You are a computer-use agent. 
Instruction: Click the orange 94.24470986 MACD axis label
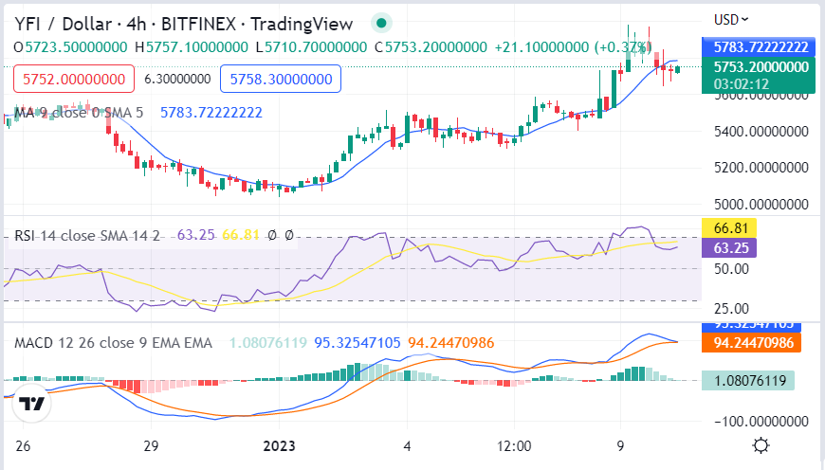pos(751,343)
